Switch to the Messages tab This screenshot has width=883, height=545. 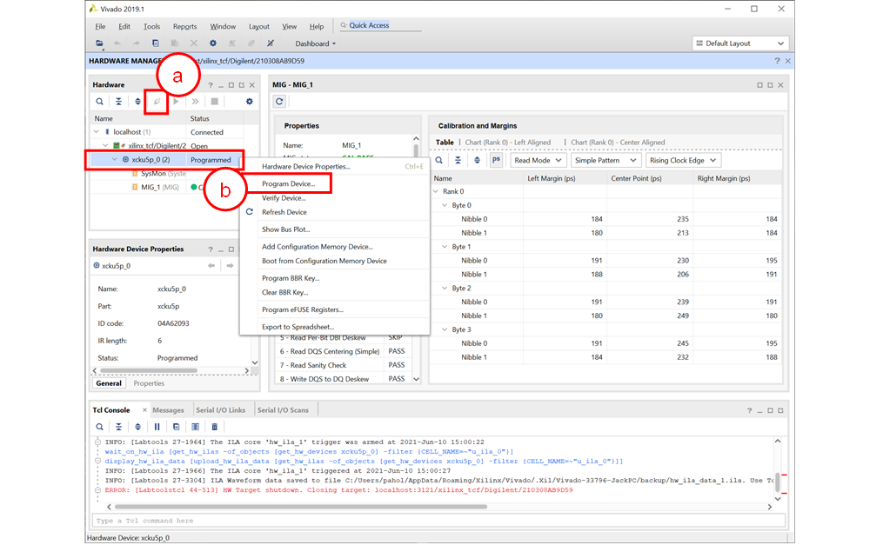point(169,410)
